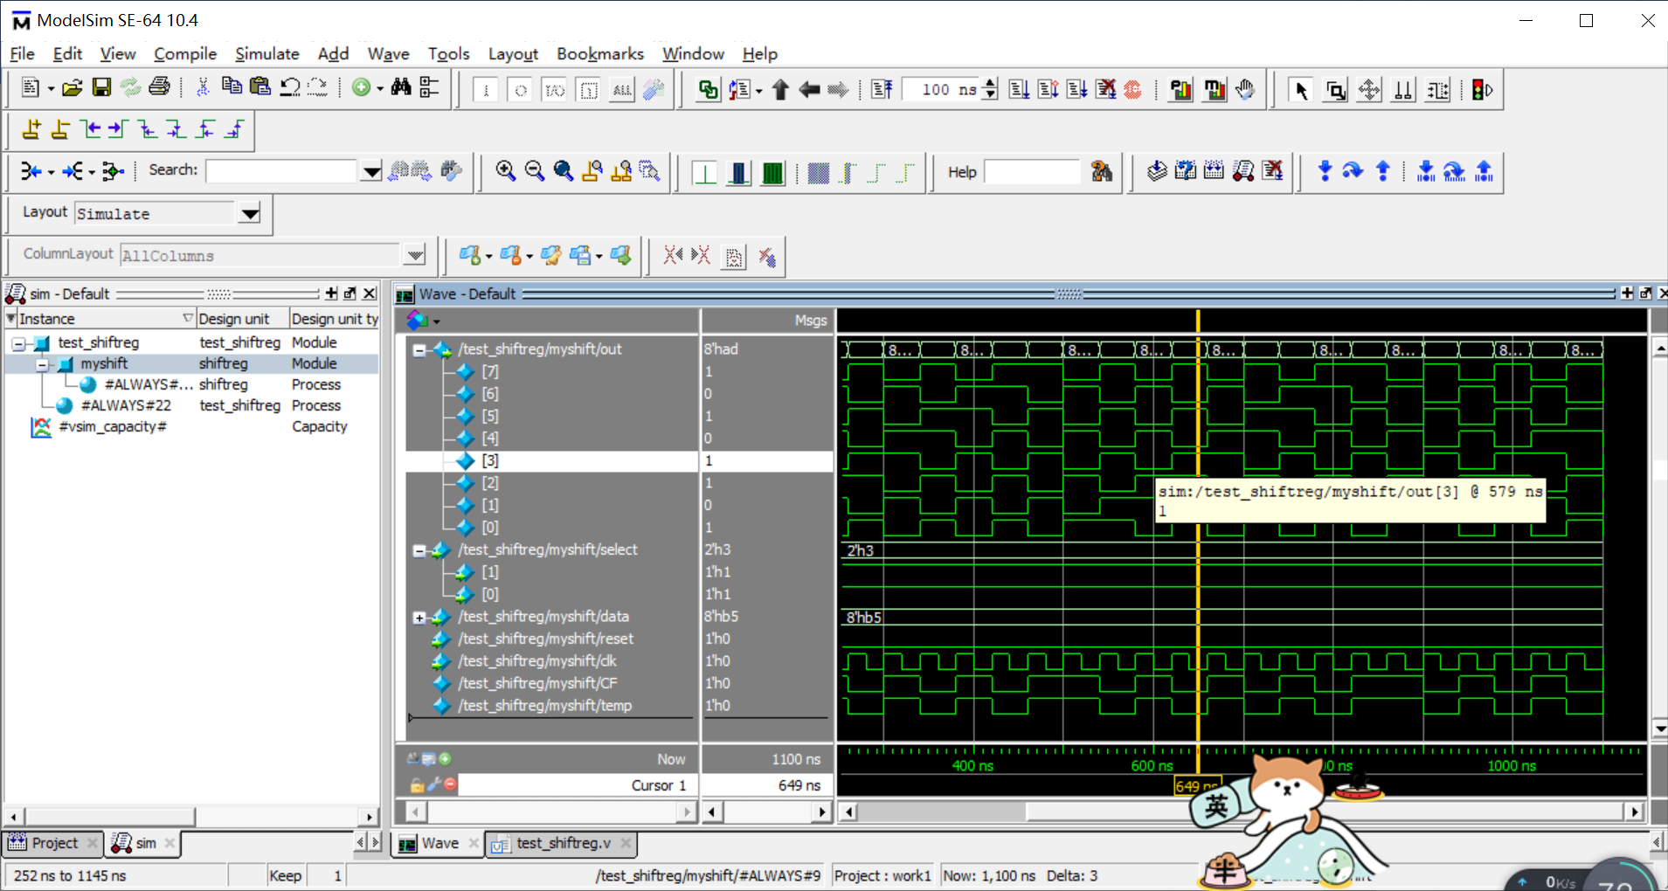Click the Print icon in toolbar
Image resolution: width=1668 pixels, height=891 pixels.
pyautogui.click(x=159, y=87)
